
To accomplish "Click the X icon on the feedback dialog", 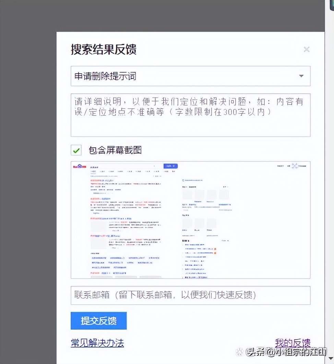I will 306,49.
